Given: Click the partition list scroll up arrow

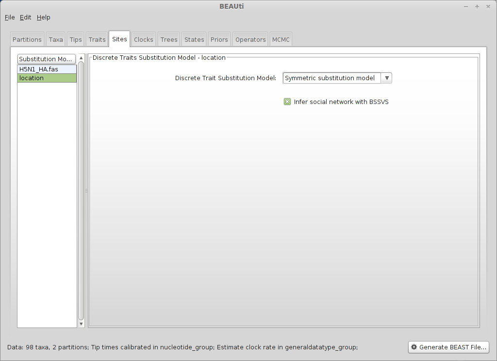Looking at the screenshot, I should [x=81, y=58].
